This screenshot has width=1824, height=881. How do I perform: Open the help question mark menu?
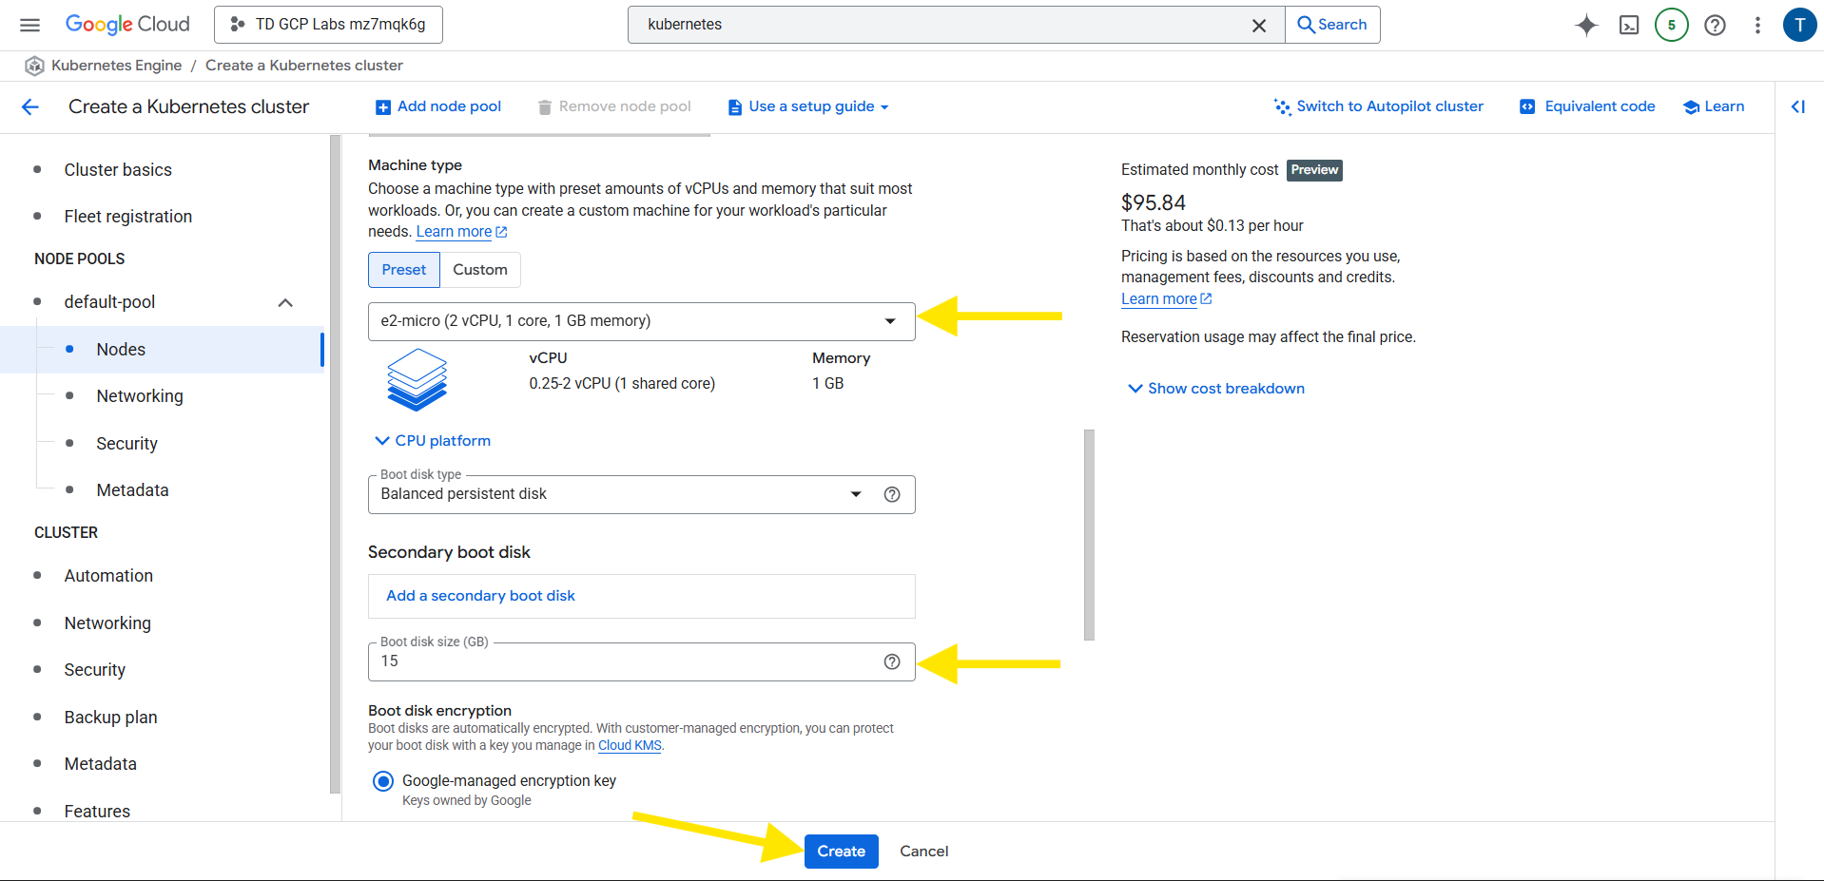(1715, 25)
